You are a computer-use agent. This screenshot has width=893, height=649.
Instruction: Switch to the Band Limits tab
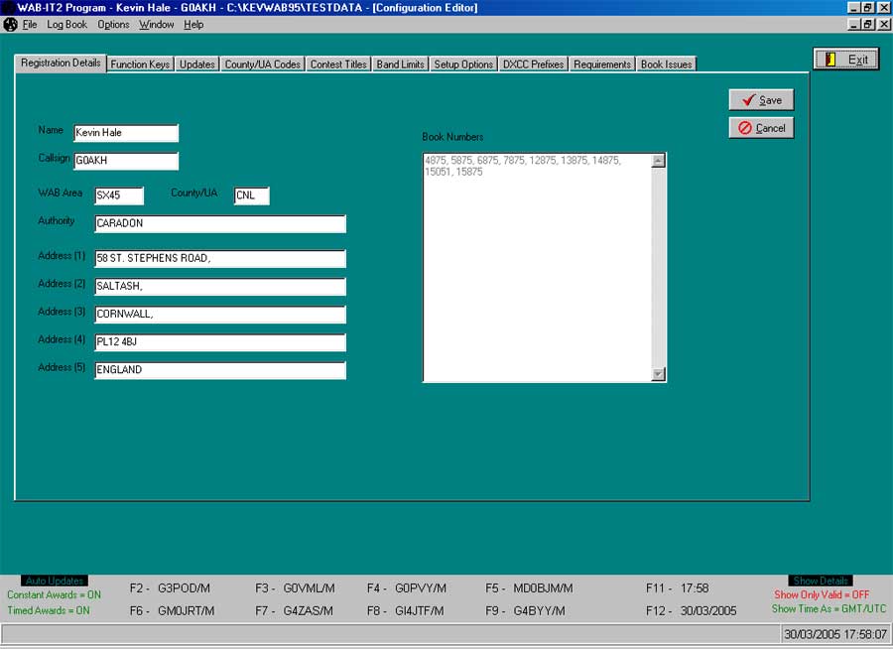[400, 63]
